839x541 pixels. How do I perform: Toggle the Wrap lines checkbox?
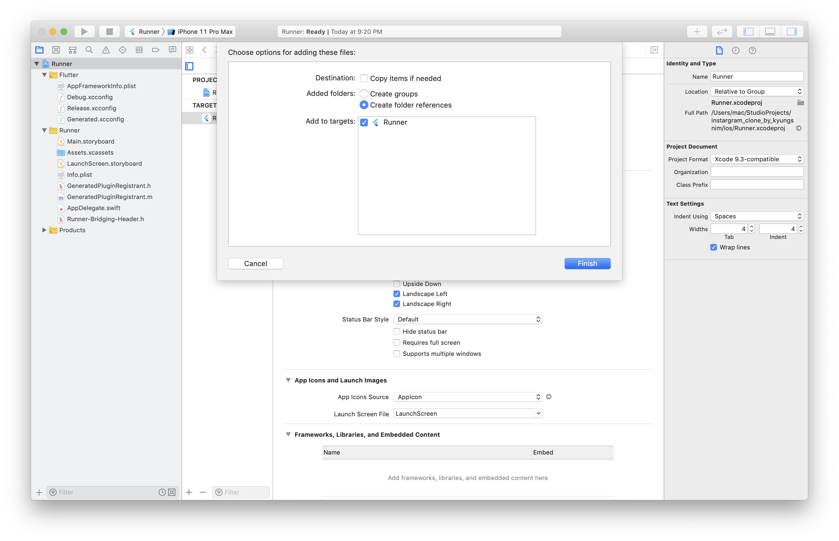714,247
